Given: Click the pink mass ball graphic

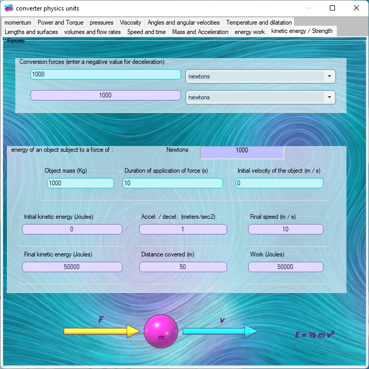Looking at the screenshot, I should pyautogui.click(x=161, y=331).
